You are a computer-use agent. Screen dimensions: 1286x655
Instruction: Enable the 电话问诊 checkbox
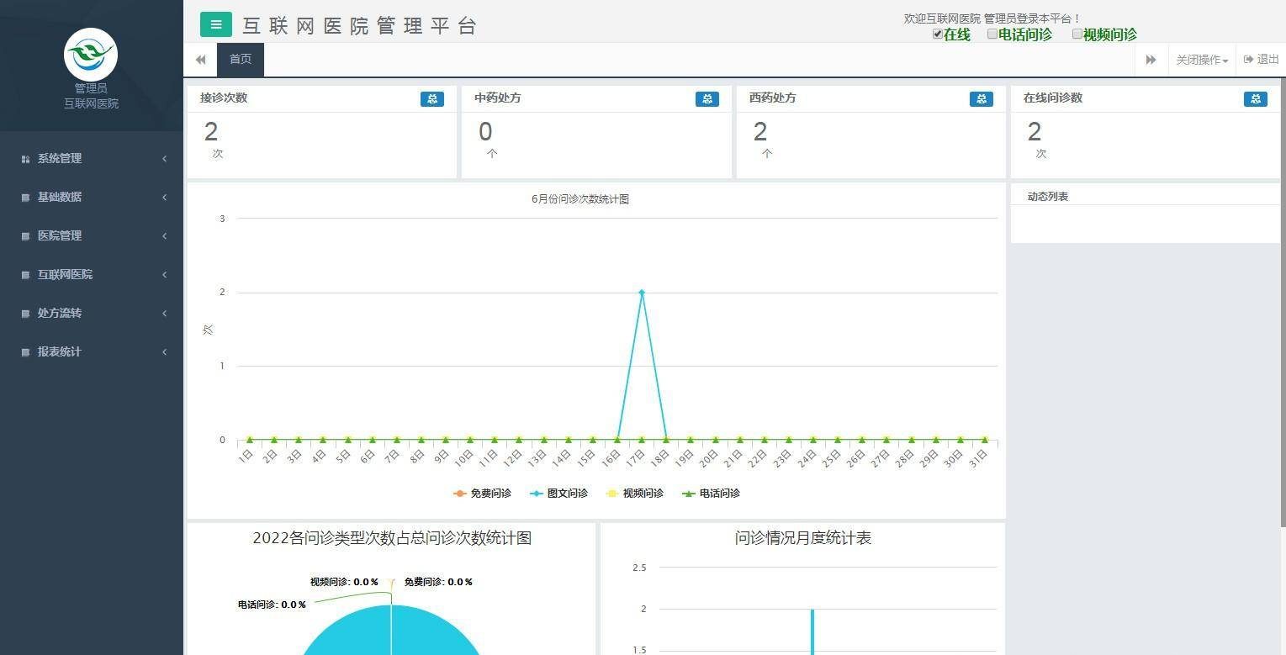[x=992, y=34]
